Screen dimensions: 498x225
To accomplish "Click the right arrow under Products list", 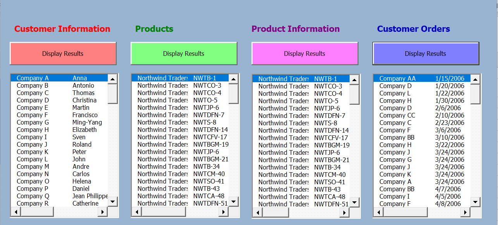I will coord(224,212).
